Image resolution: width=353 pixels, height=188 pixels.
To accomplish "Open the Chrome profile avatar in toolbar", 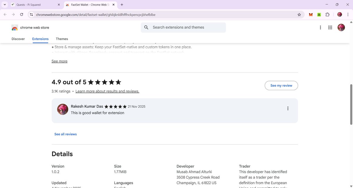I will 340,14.
